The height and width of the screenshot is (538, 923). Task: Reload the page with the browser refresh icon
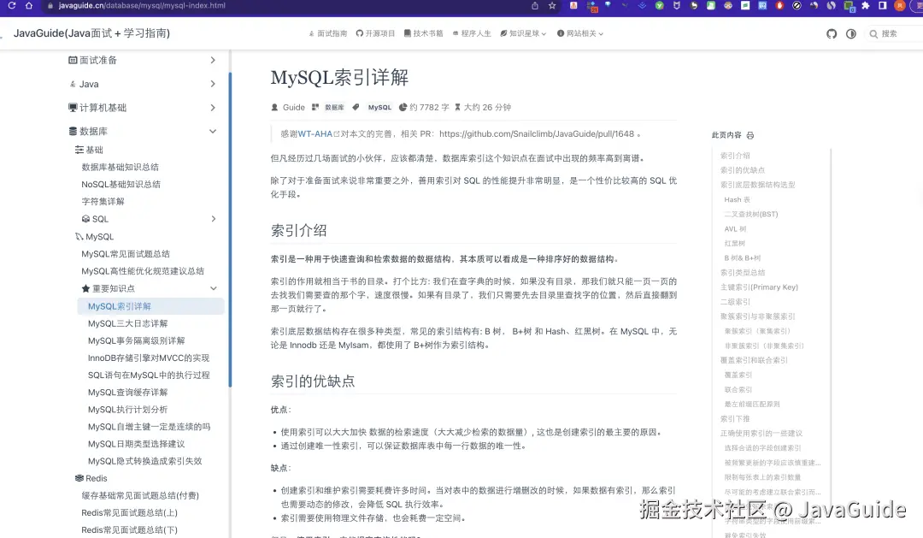[x=11, y=5]
